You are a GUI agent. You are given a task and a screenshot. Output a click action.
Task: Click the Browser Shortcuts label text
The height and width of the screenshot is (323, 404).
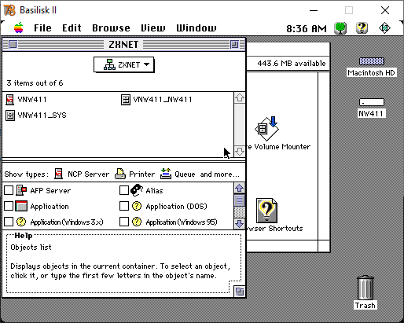click(x=275, y=229)
